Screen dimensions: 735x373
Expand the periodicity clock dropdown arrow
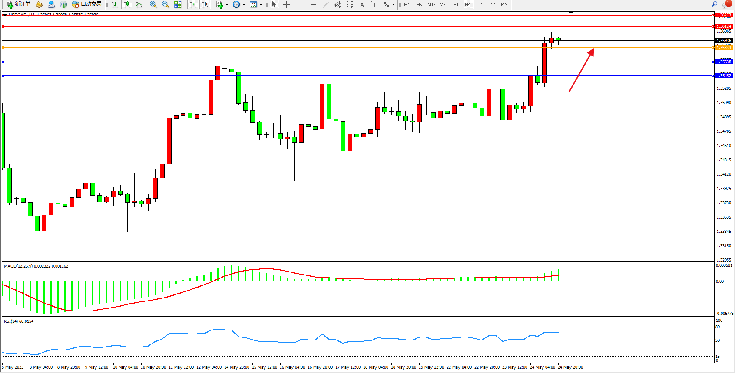[x=244, y=5]
